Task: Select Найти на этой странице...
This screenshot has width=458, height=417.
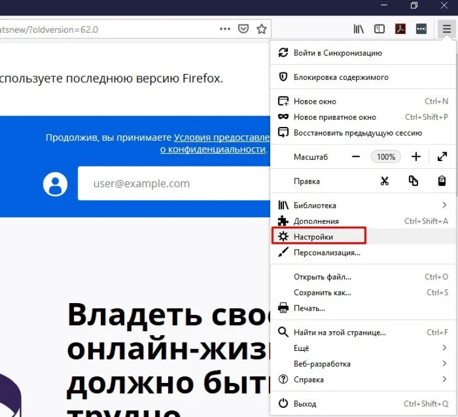Action: [363, 332]
